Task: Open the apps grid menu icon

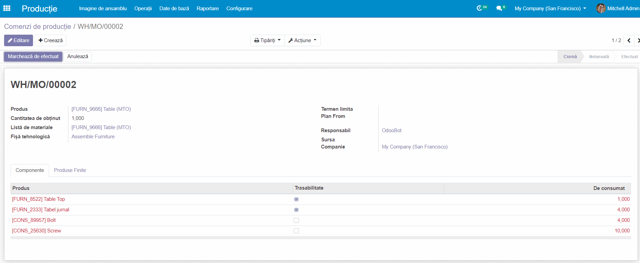Action: coord(7,8)
